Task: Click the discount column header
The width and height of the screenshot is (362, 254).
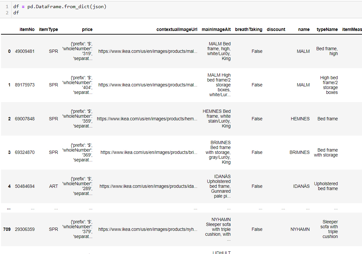Action: pyautogui.click(x=276, y=29)
